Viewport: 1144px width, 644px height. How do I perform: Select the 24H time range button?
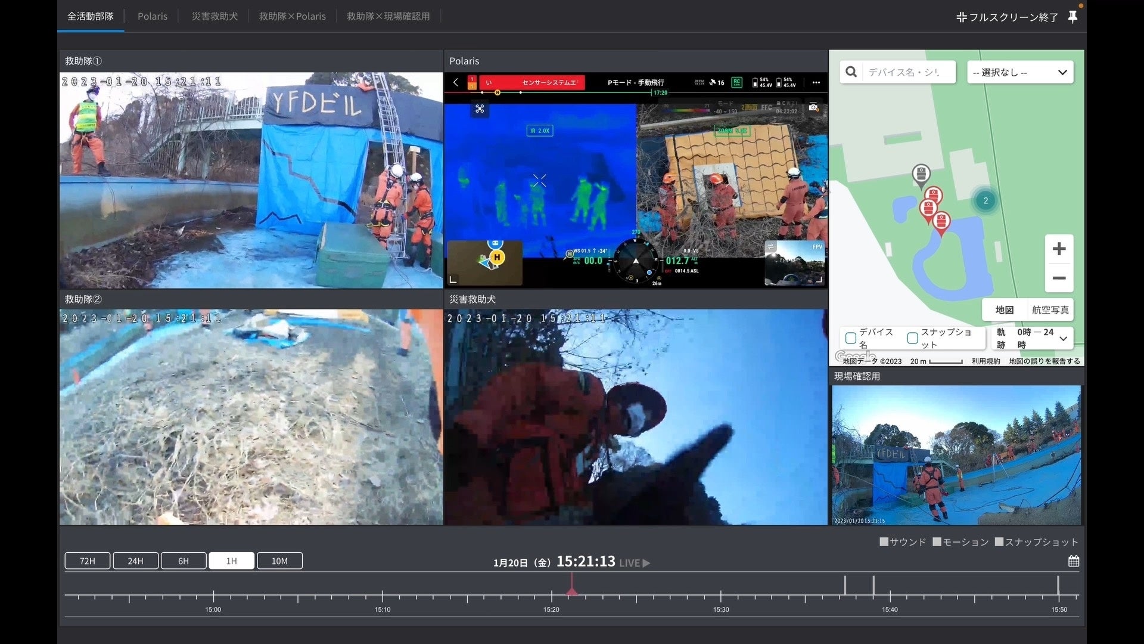click(135, 561)
